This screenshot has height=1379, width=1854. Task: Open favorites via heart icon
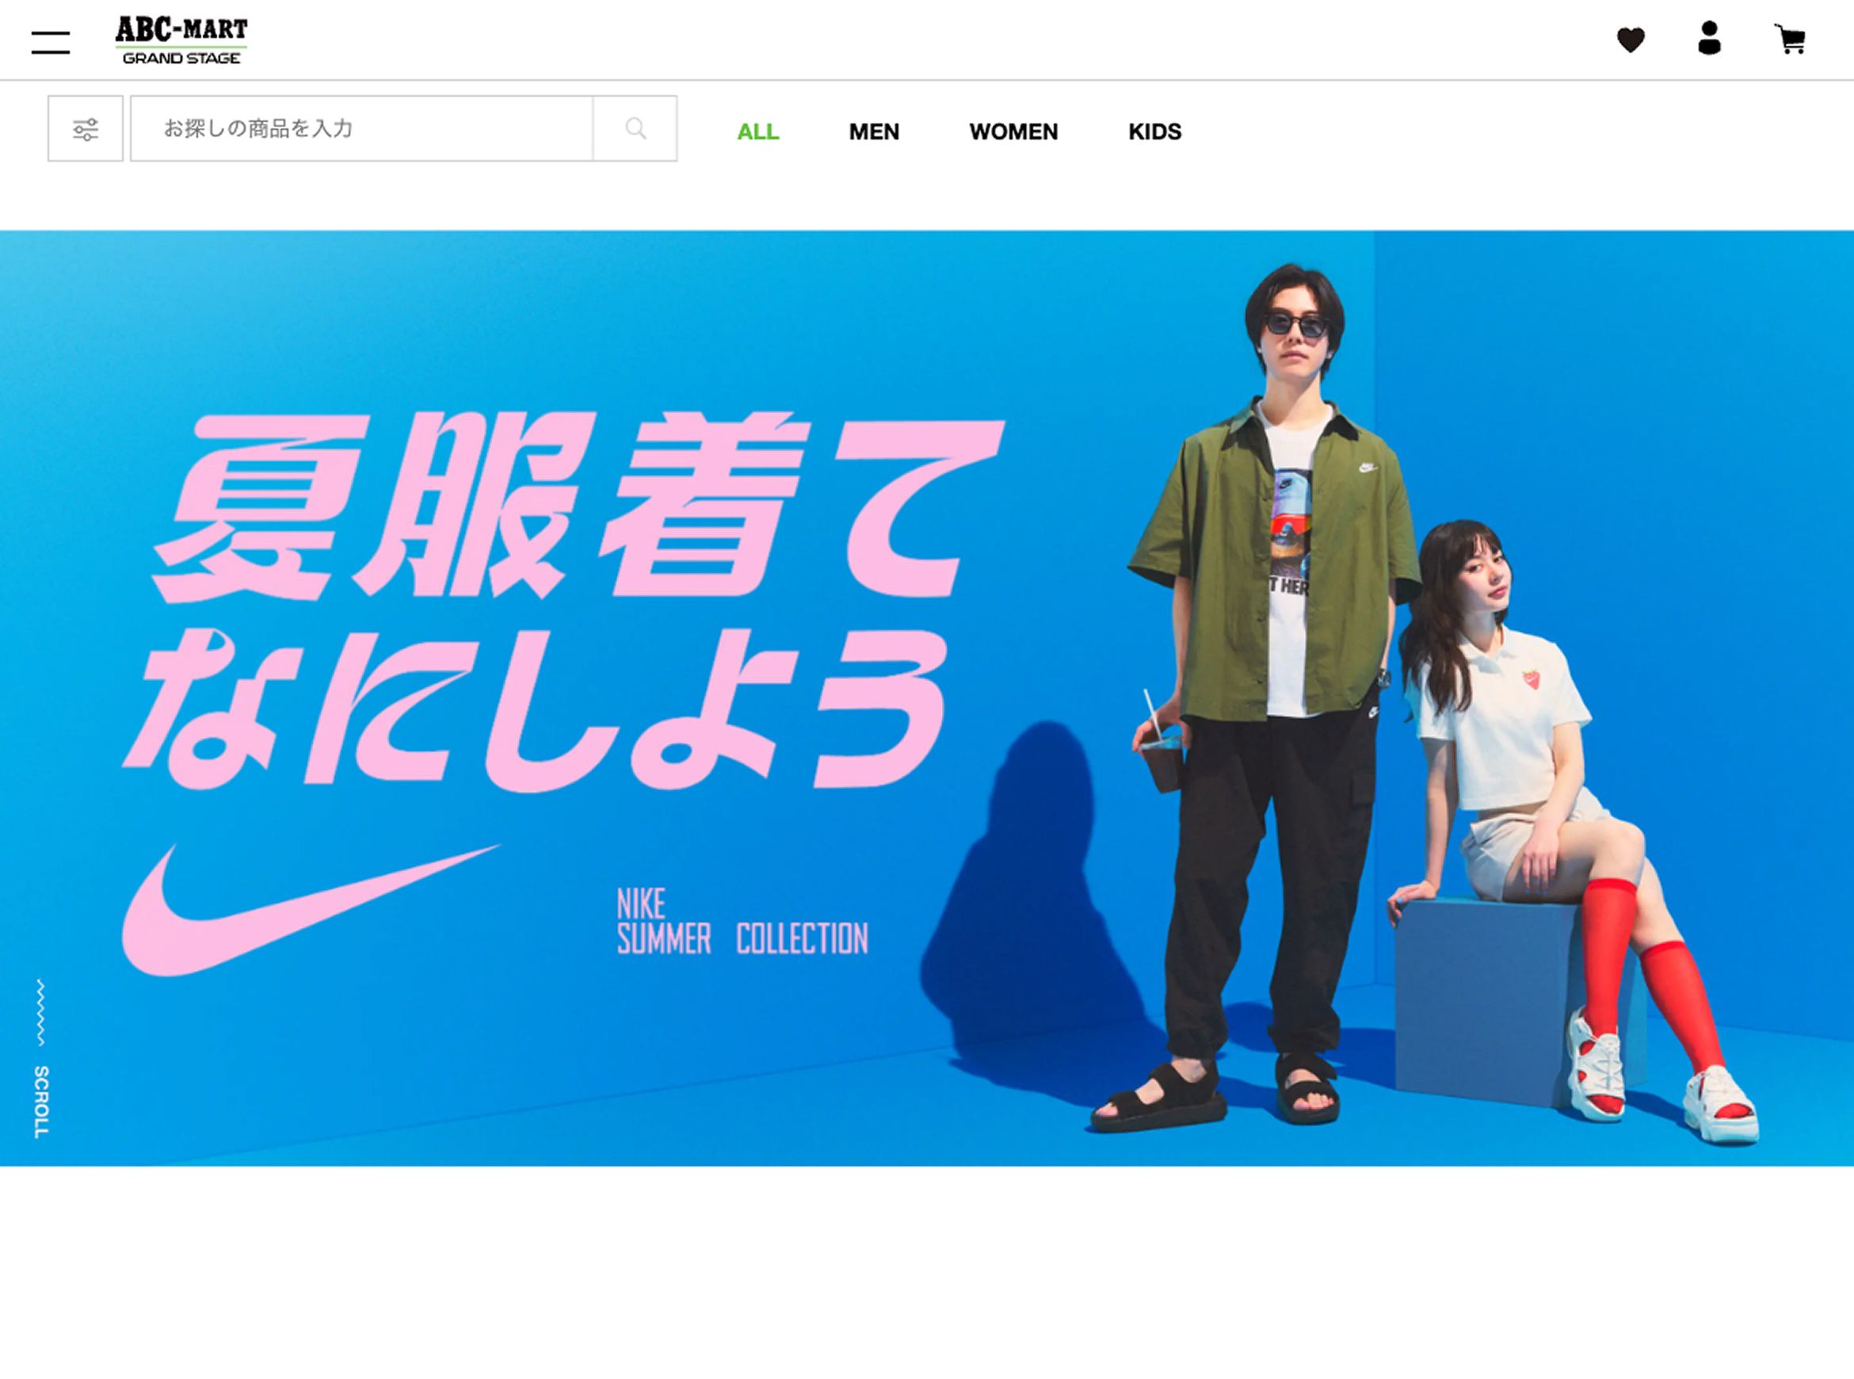[1631, 40]
